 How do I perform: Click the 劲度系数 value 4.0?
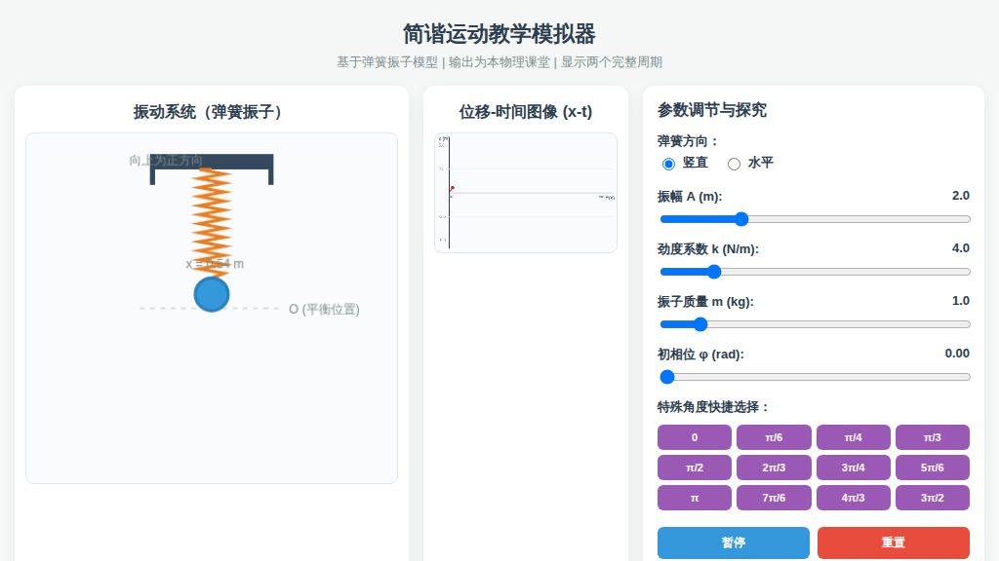coord(960,248)
